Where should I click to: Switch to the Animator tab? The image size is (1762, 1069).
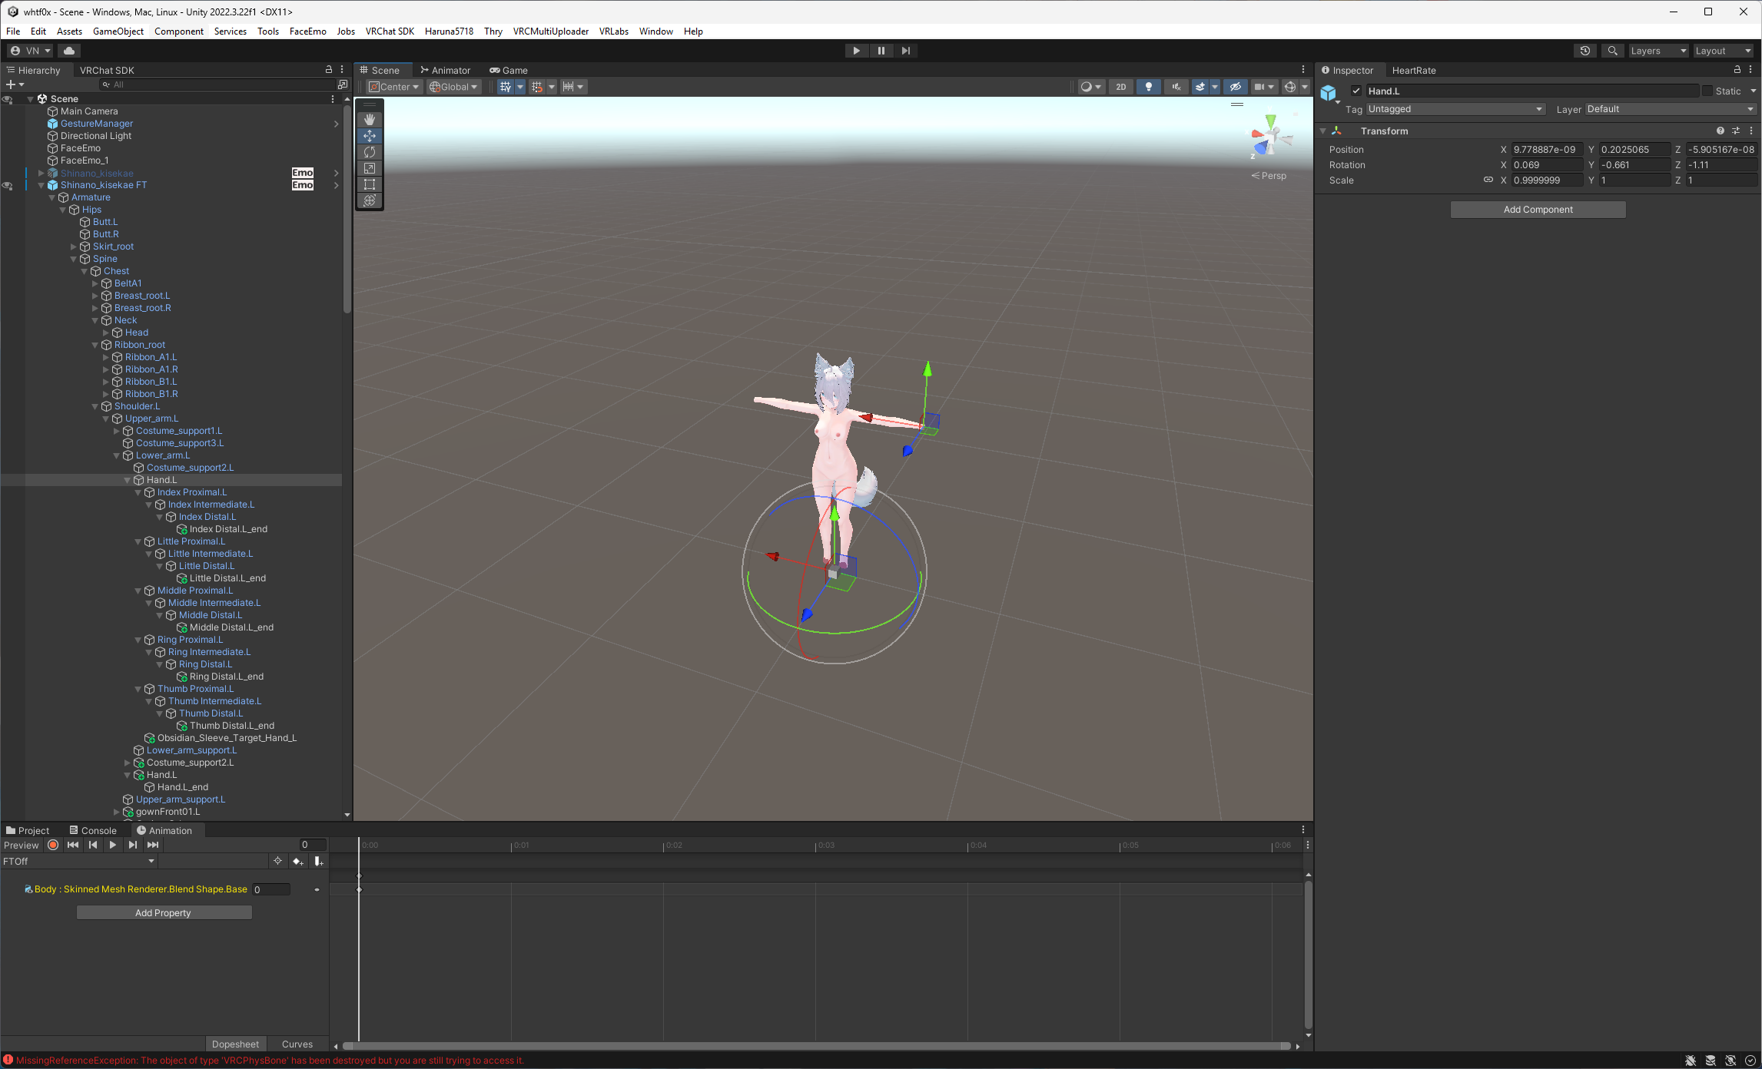tap(445, 70)
